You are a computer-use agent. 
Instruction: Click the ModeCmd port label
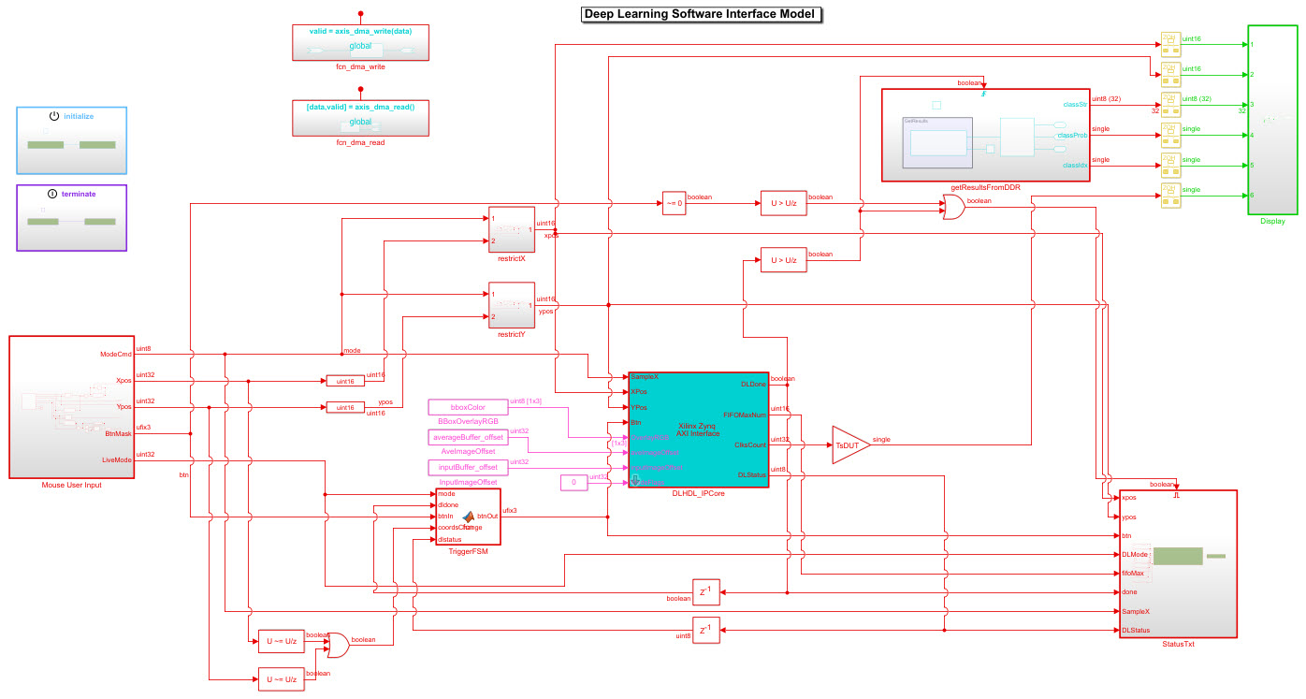(116, 355)
